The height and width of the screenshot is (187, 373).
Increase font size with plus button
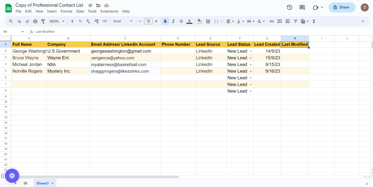click(x=156, y=22)
